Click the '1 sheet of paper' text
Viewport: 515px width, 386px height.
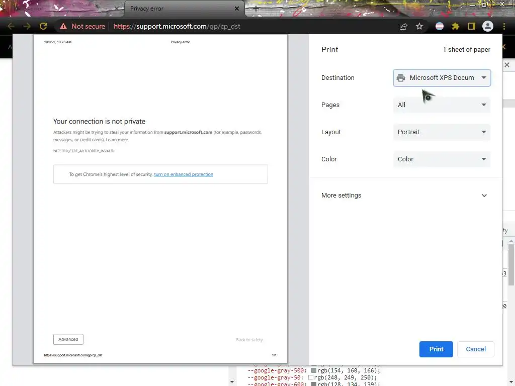(466, 50)
